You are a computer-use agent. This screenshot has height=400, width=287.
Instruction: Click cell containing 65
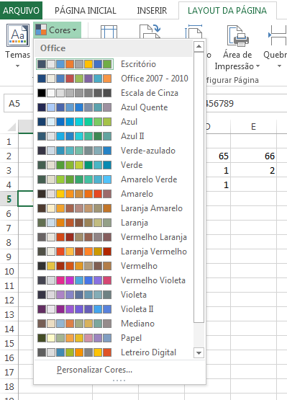click(x=218, y=156)
